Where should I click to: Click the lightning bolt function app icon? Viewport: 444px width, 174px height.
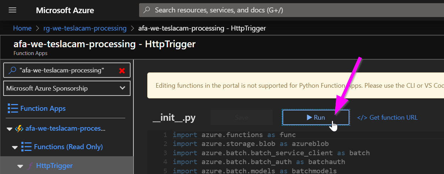[19, 129]
